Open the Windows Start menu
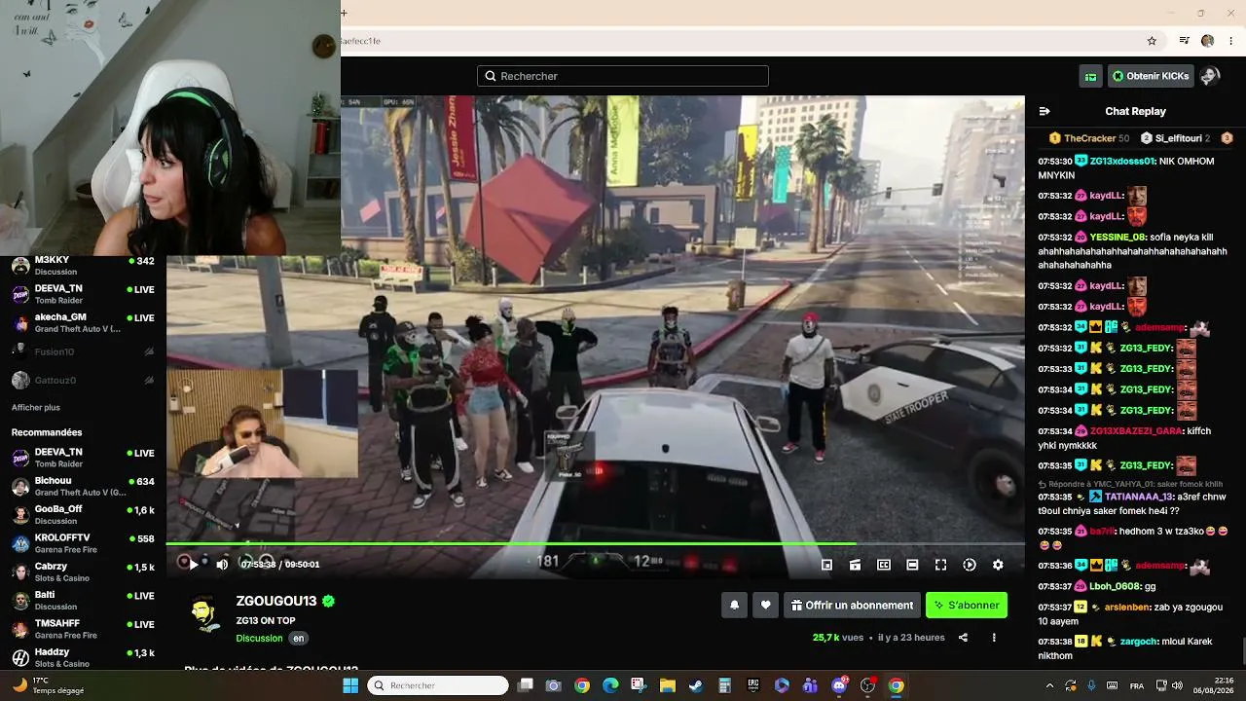This screenshot has height=701, width=1246. (350, 685)
